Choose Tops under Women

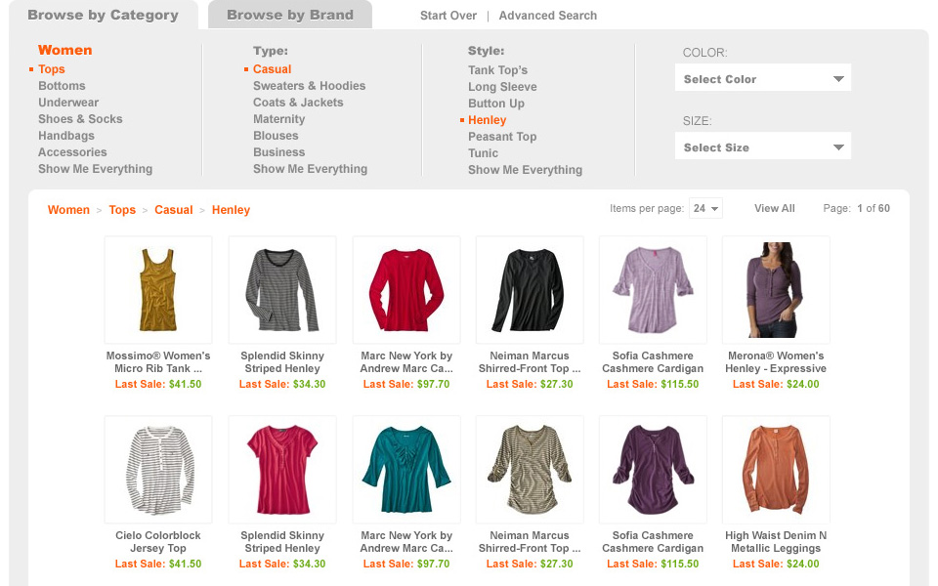click(52, 69)
